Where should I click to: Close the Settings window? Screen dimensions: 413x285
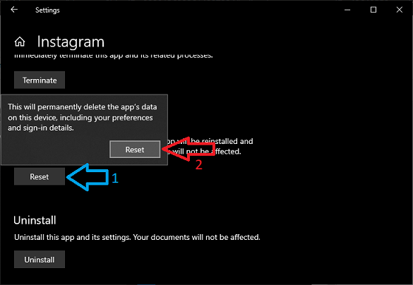400,10
